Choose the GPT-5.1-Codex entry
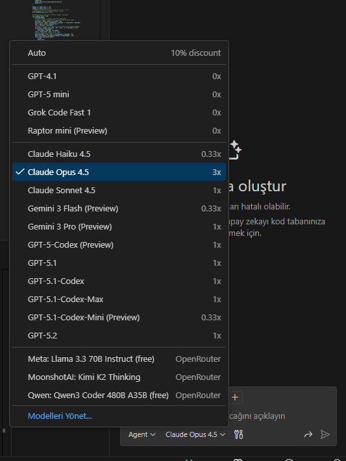The height and width of the screenshot is (461, 346). click(x=119, y=281)
